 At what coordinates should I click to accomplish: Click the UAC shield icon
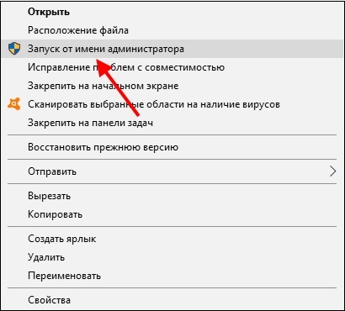tap(14, 49)
